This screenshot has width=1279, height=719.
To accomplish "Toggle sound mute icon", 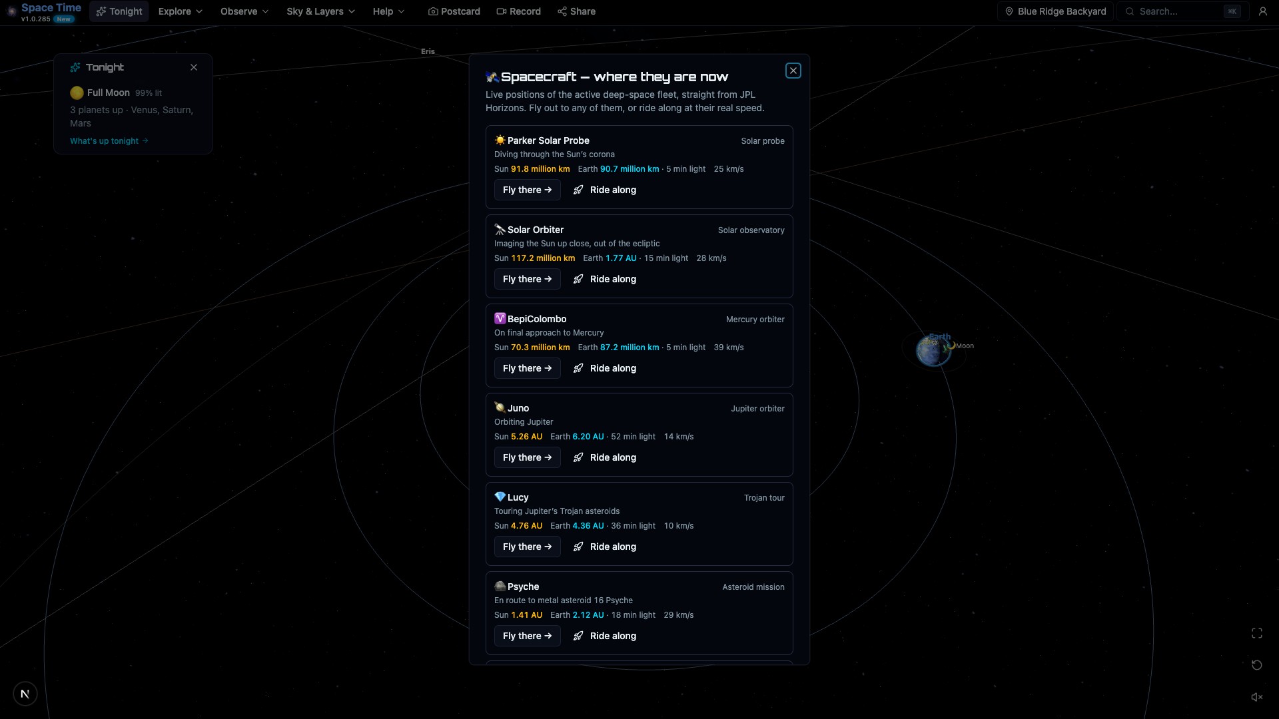I will click(1257, 697).
